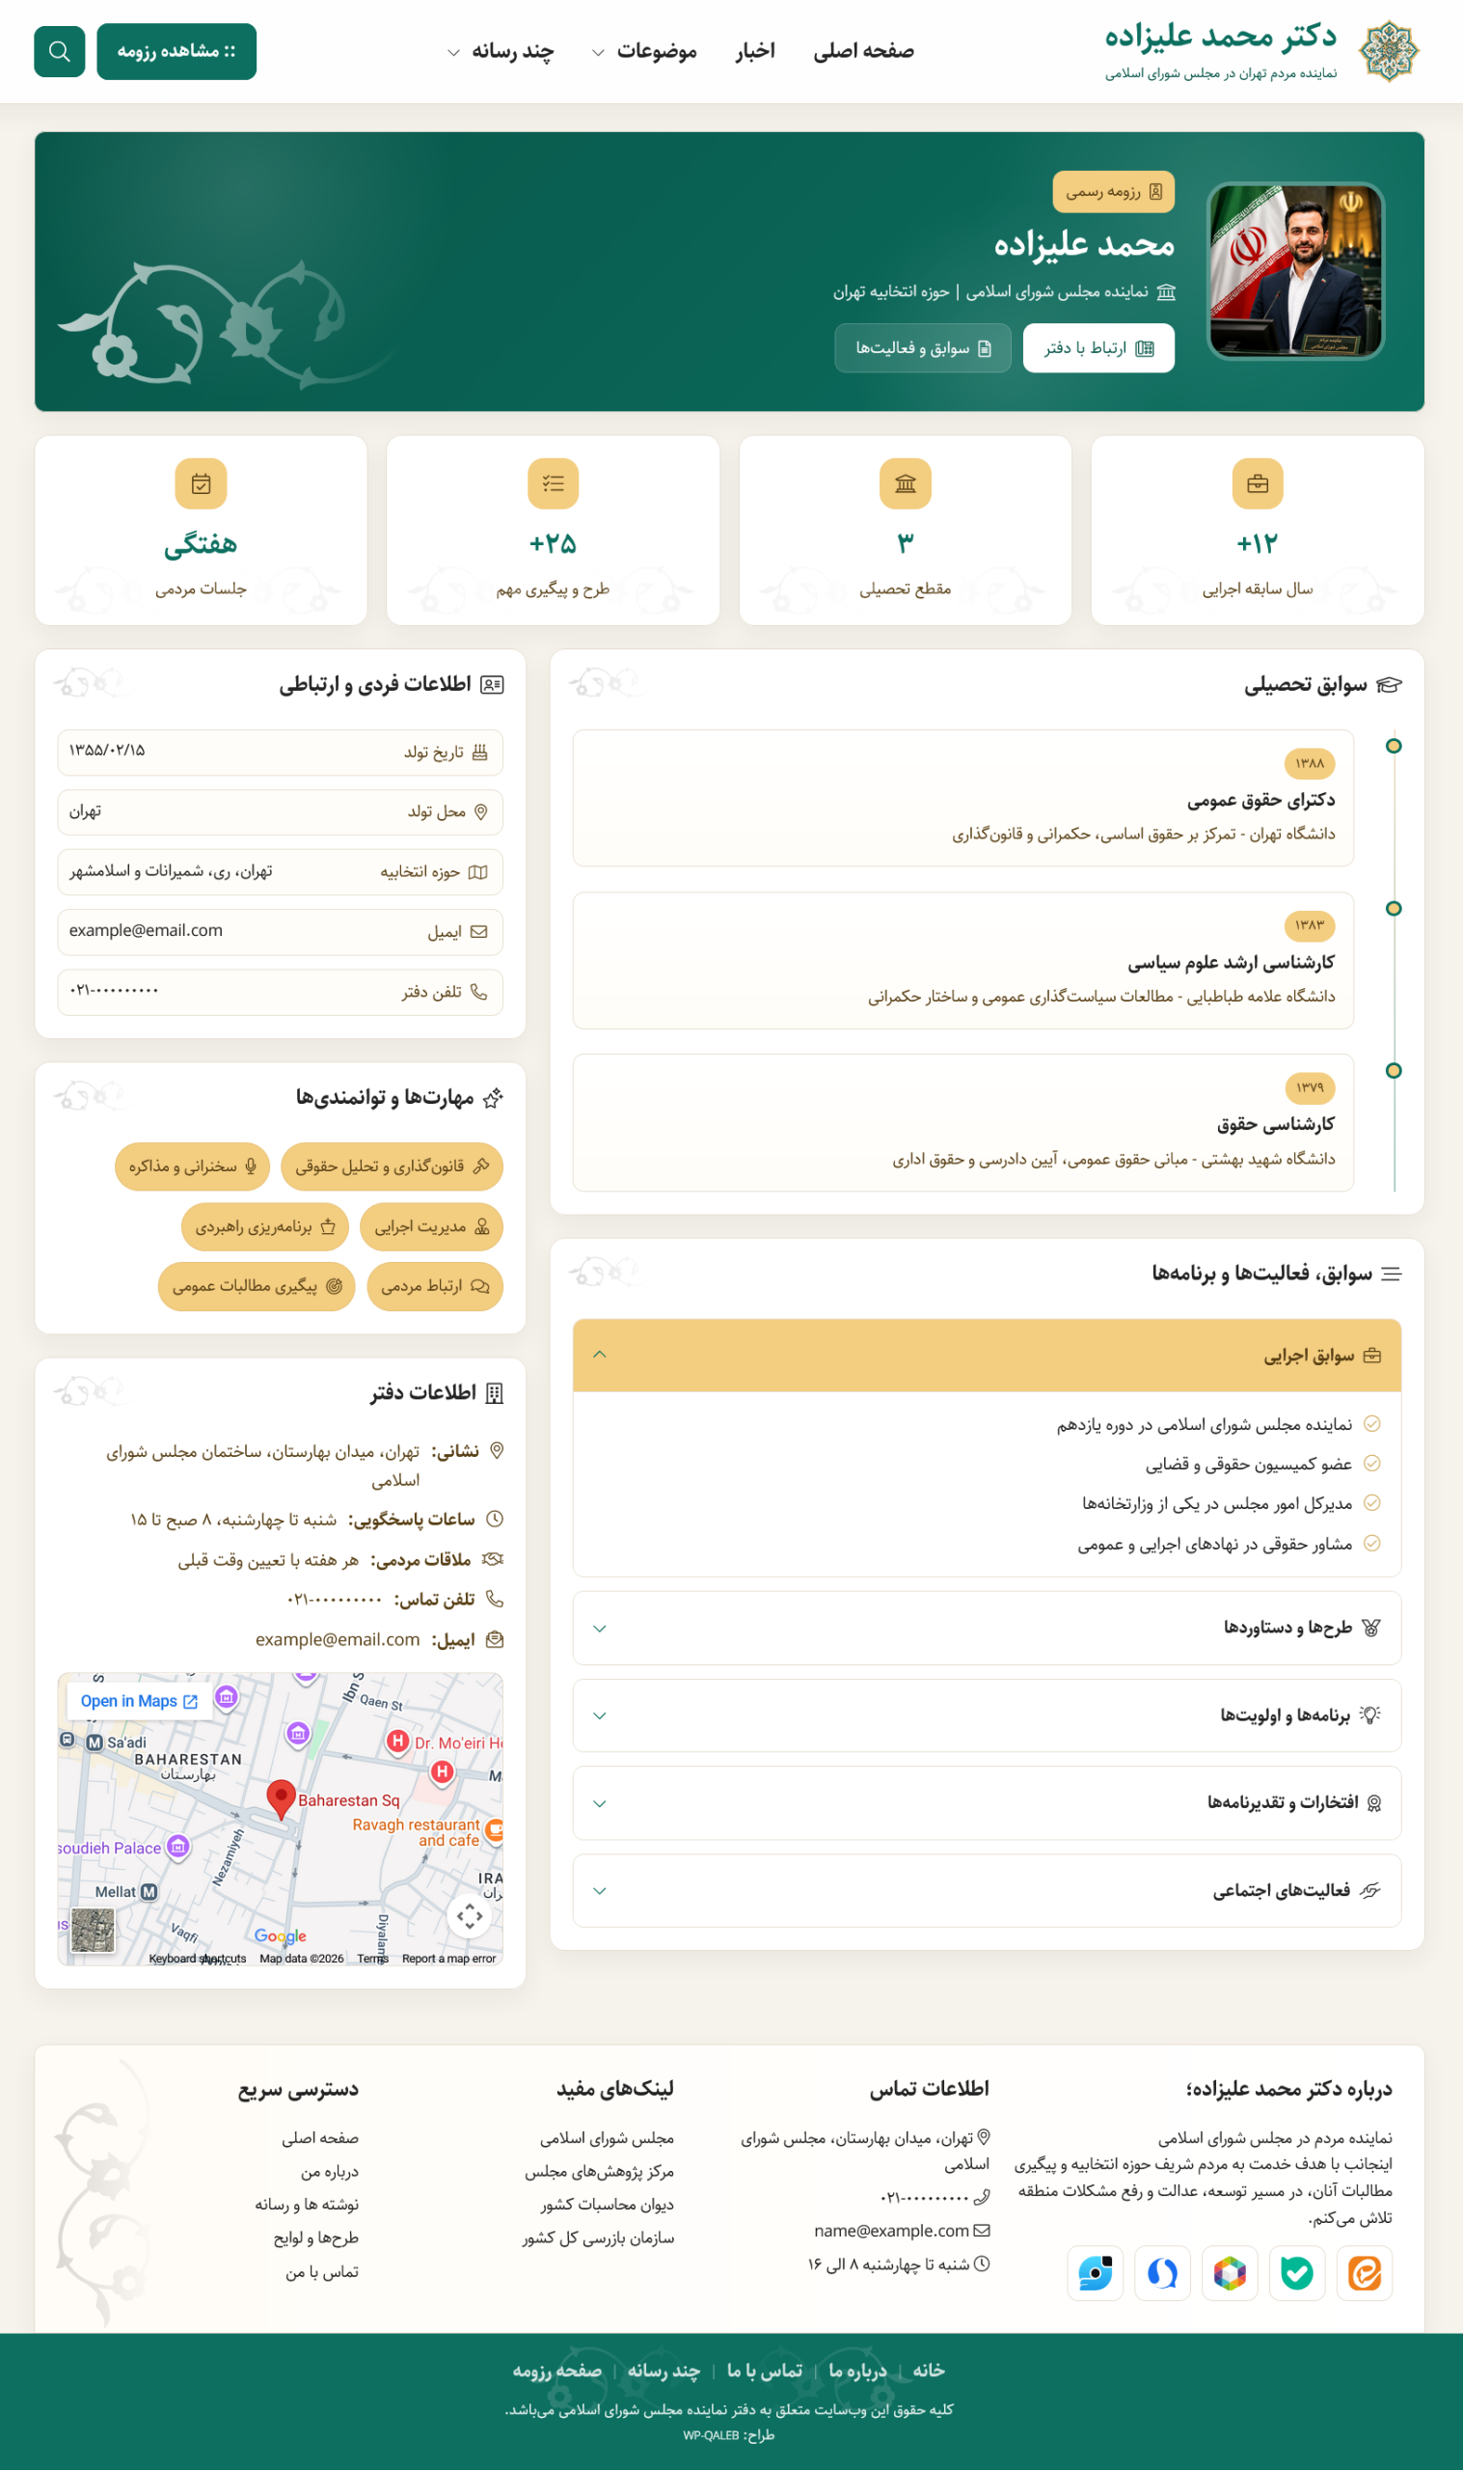Go to تماس با ما in bottom footer menu
The width and height of the screenshot is (1463, 2470).
tap(764, 2371)
